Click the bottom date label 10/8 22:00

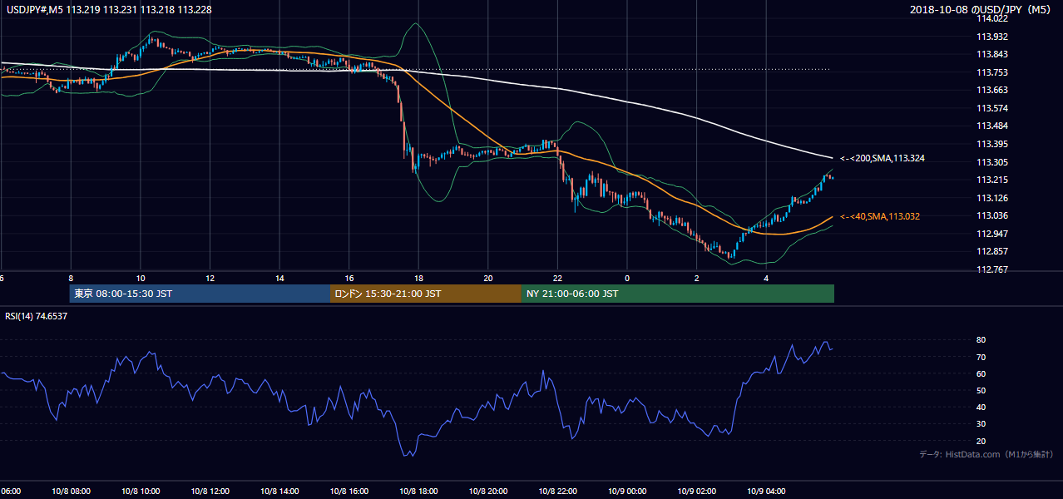pyautogui.click(x=557, y=491)
